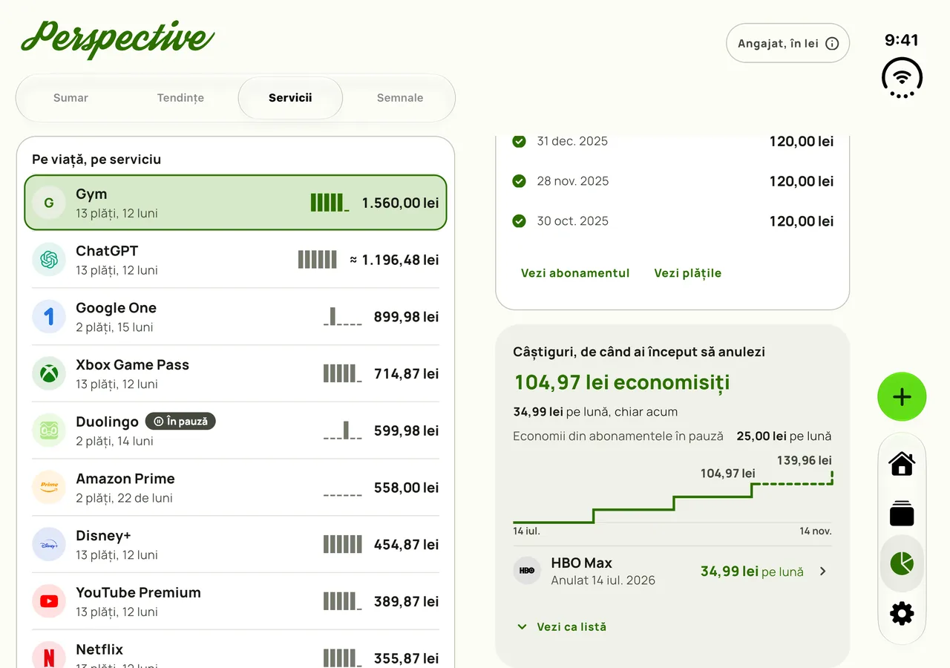The width and height of the screenshot is (950, 668).
Task: Click the Disney+ logo icon
Action: point(49,544)
